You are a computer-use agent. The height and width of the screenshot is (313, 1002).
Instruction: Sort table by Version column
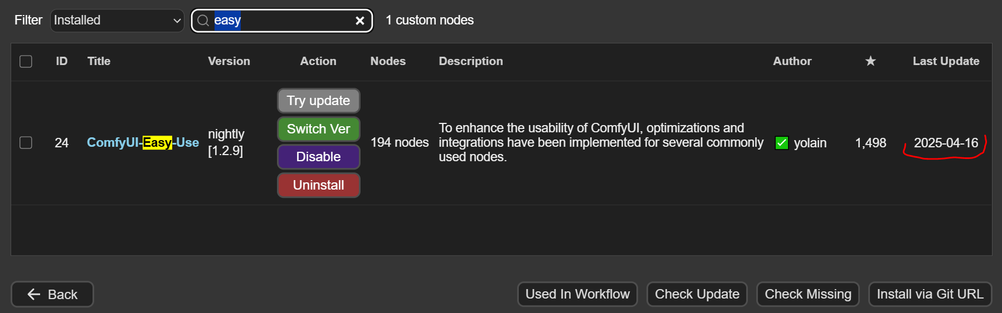pos(229,61)
